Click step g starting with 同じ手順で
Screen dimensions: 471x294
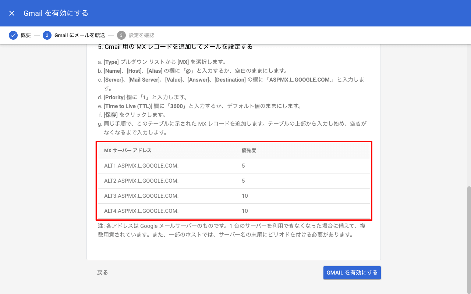pyautogui.click(x=232, y=128)
